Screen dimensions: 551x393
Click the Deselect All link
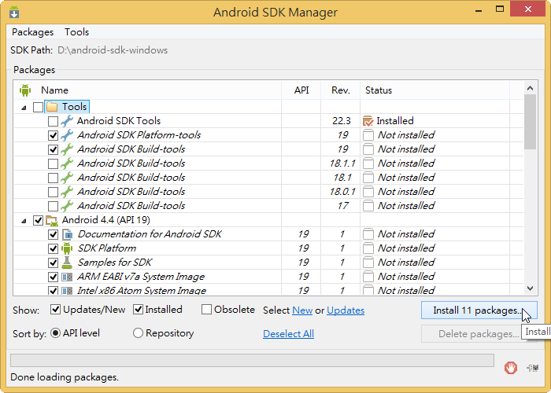coord(289,334)
